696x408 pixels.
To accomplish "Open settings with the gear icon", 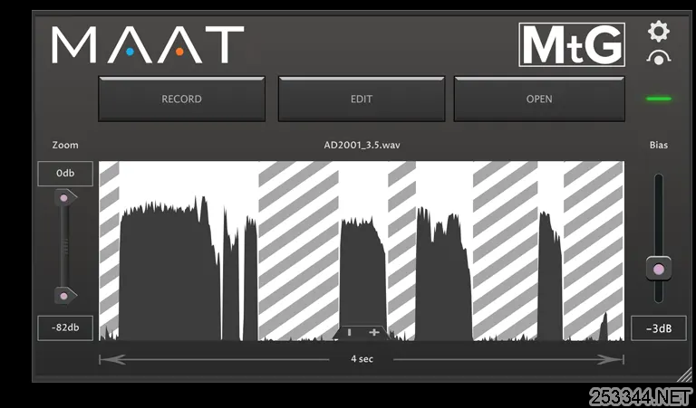I will pos(659,32).
